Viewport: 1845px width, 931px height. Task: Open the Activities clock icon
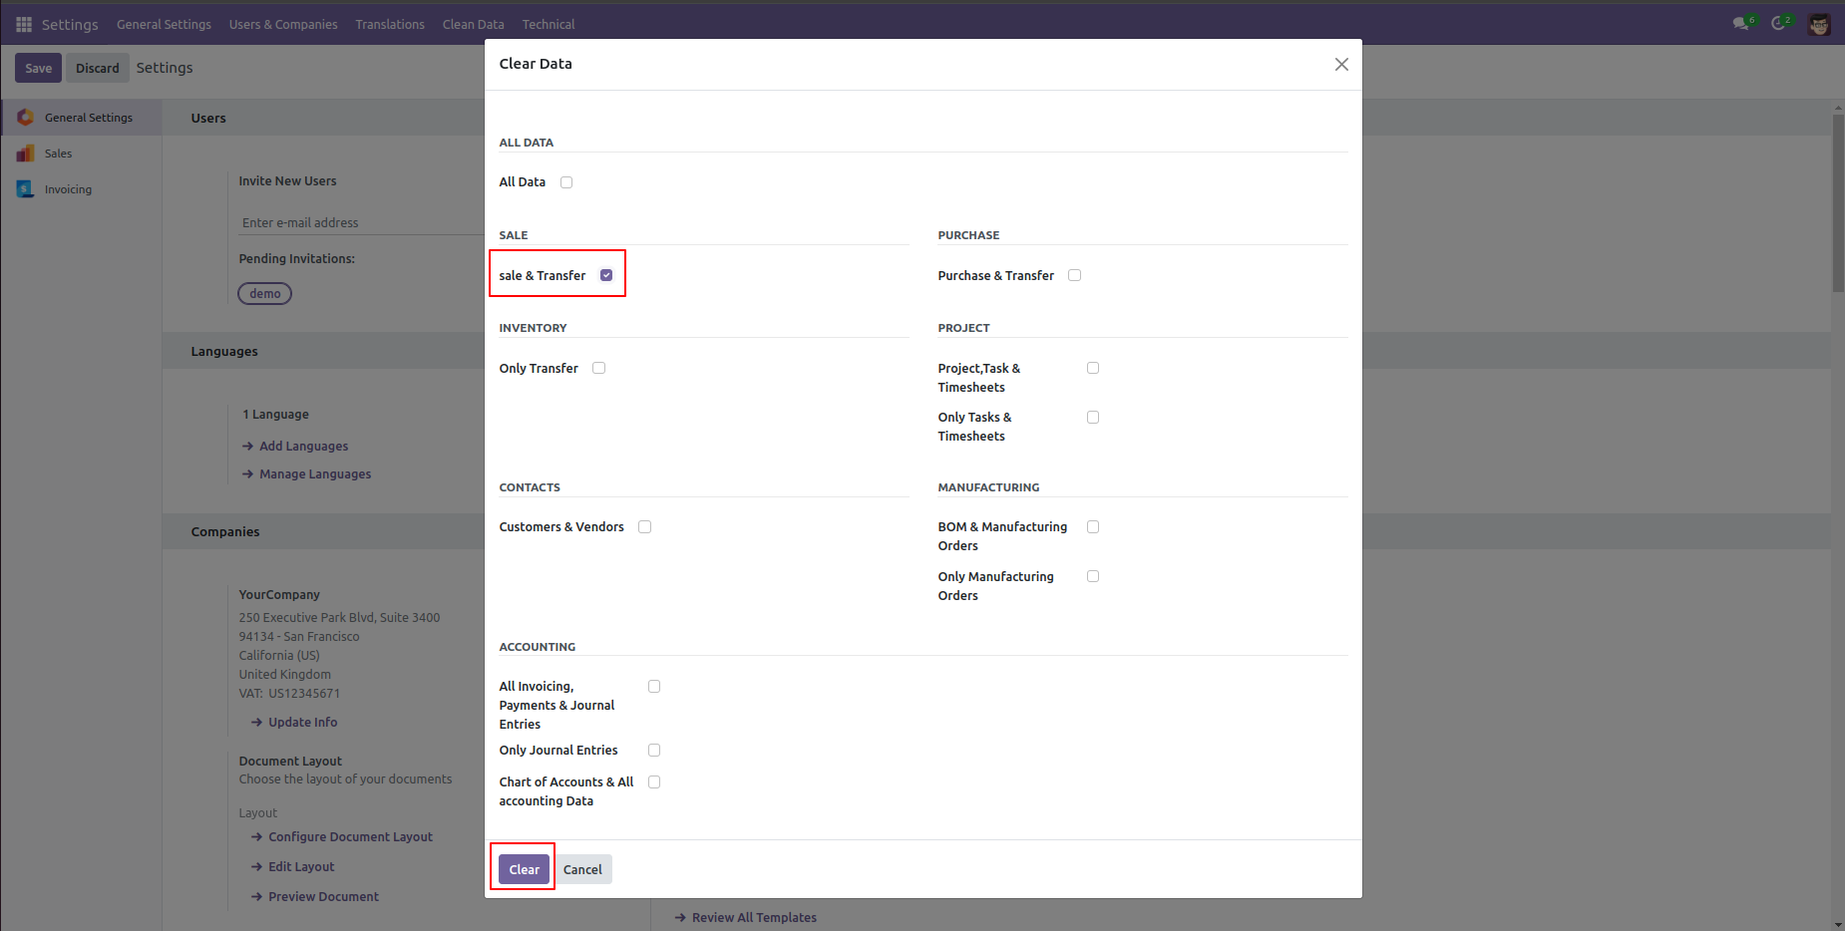pyautogui.click(x=1779, y=23)
